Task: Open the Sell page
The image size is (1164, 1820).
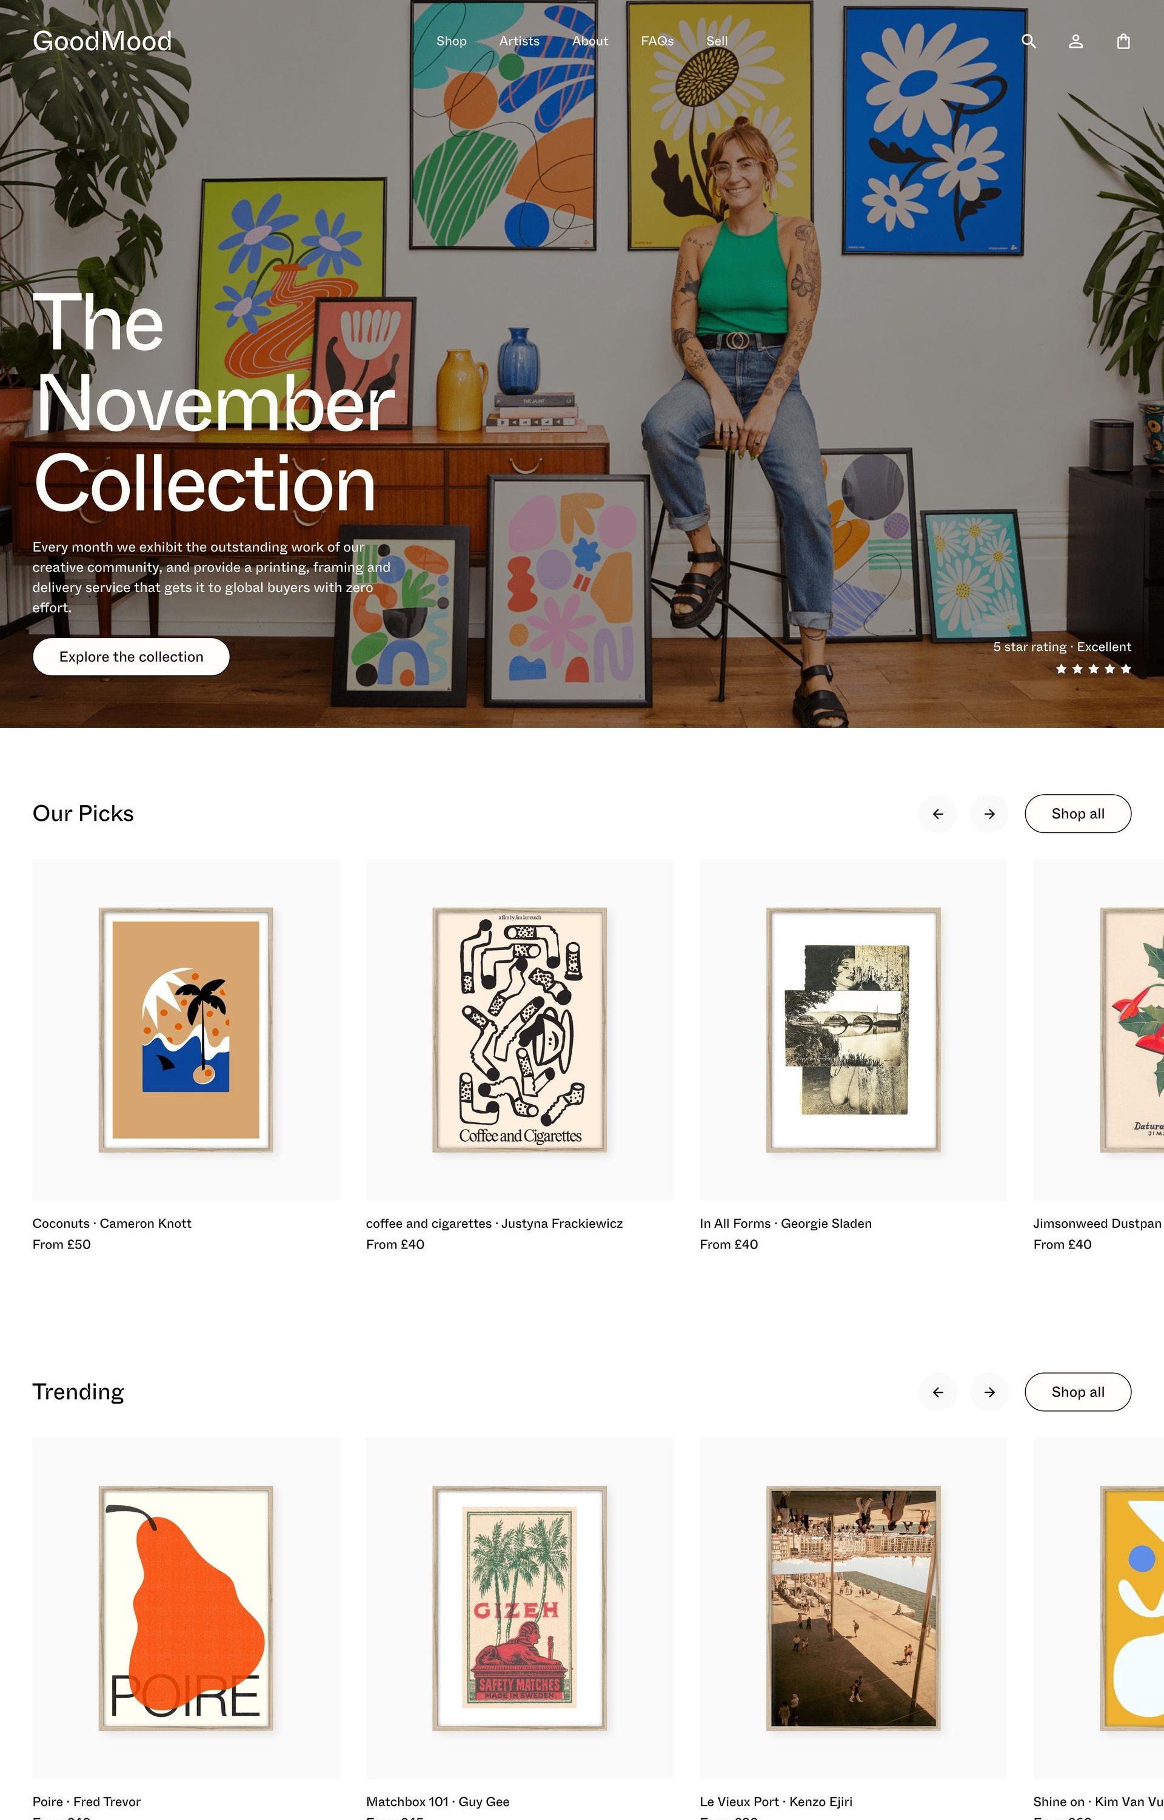Action: pos(717,41)
